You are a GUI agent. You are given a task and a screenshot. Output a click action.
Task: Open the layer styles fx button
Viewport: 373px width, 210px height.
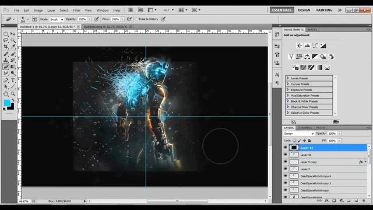[x=327, y=201]
